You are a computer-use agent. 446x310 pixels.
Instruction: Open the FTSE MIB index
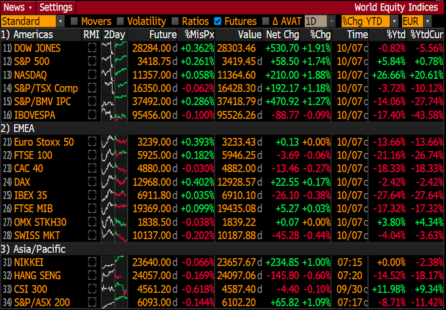coord(33,209)
